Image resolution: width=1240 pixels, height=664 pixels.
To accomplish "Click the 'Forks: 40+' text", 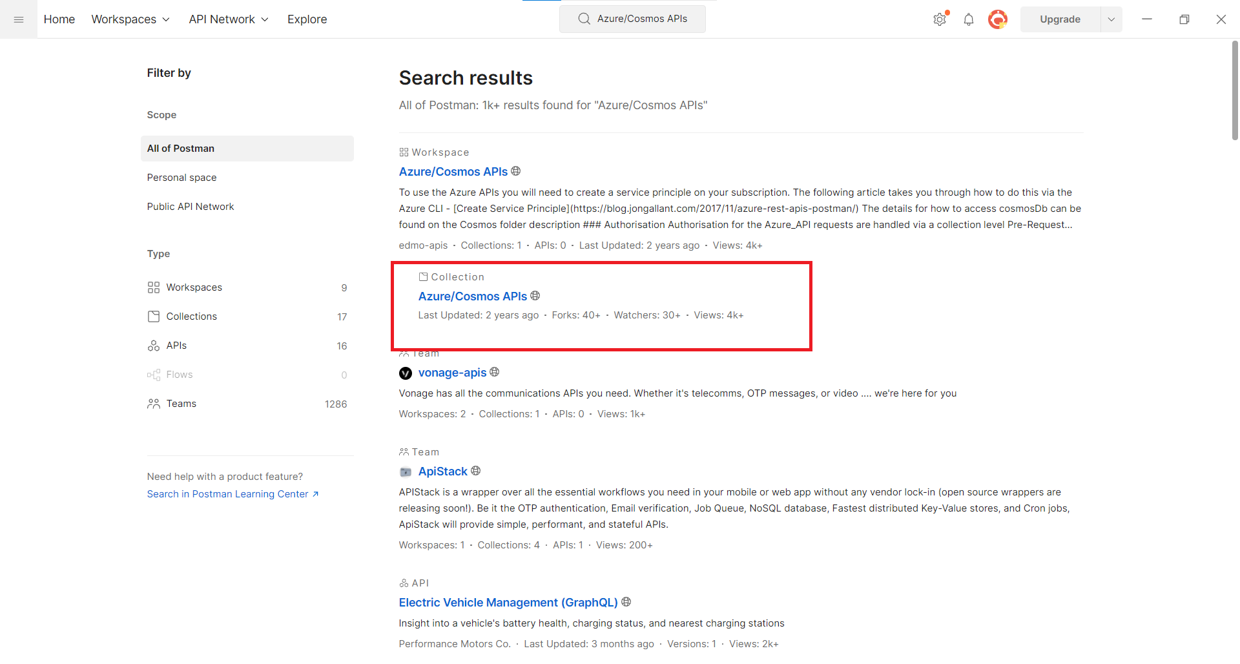I will [576, 315].
